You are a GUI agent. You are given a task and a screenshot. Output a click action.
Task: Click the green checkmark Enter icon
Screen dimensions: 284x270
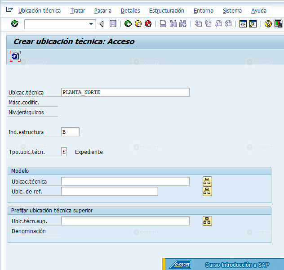[x=15, y=23]
